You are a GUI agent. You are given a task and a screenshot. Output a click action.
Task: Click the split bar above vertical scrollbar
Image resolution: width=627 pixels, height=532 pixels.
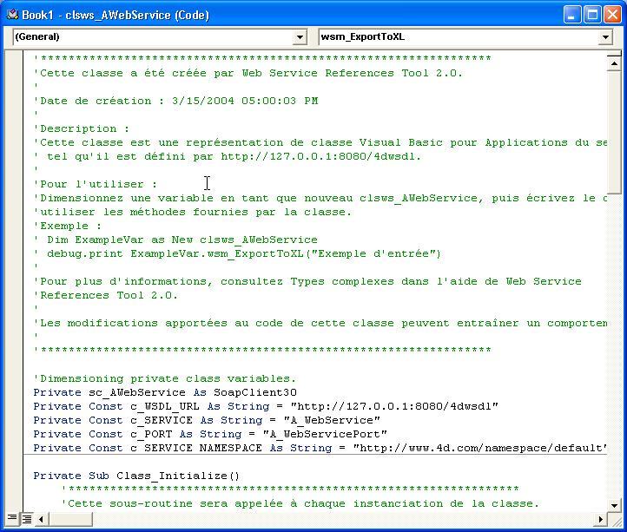[x=615, y=53]
